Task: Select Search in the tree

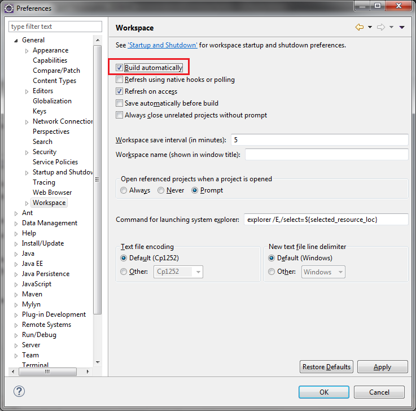Action: click(42, 141)
